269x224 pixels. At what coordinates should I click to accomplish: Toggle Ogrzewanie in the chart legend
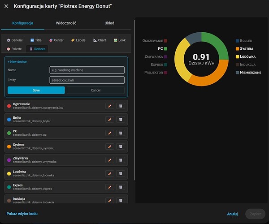tap(155, 41)
